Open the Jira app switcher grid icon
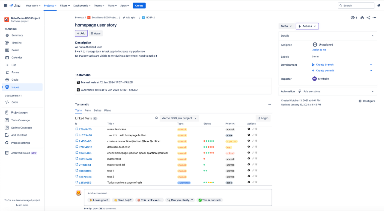The width and height of the screenshot is (385, 211). (5, 5)
